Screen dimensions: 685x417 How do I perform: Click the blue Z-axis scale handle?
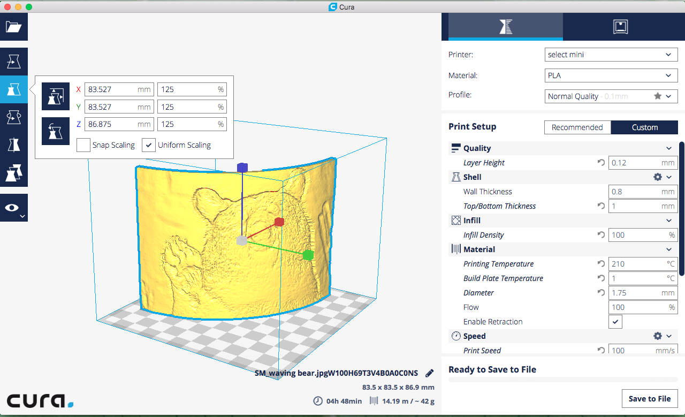(242, 168)
